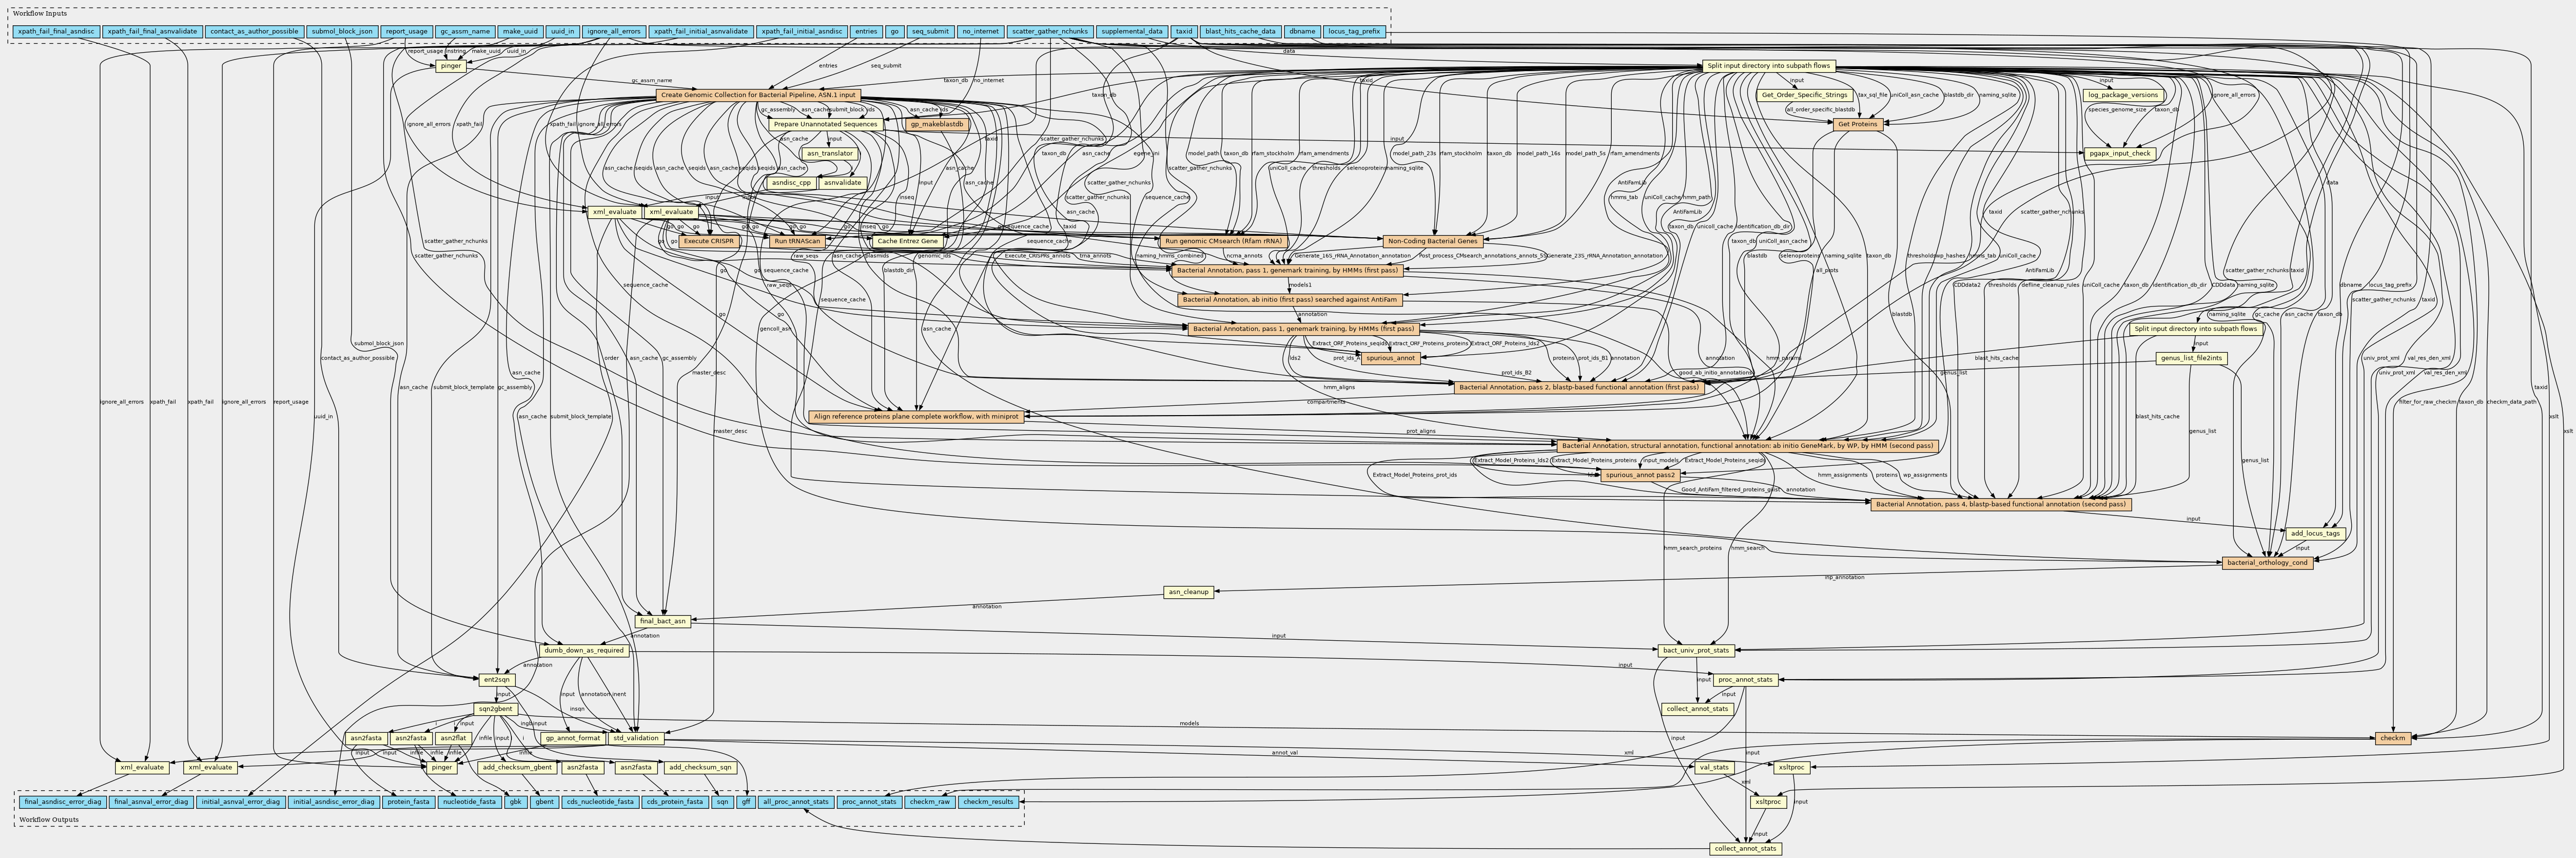Select the gp_makeblastdb step node
The image size is (2576, 858).
(937, 124)
